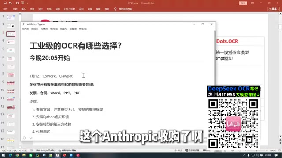Open Typora 格式(O) menu
The height and width of the screenshot is (158, 282).
tap(54, 29)
